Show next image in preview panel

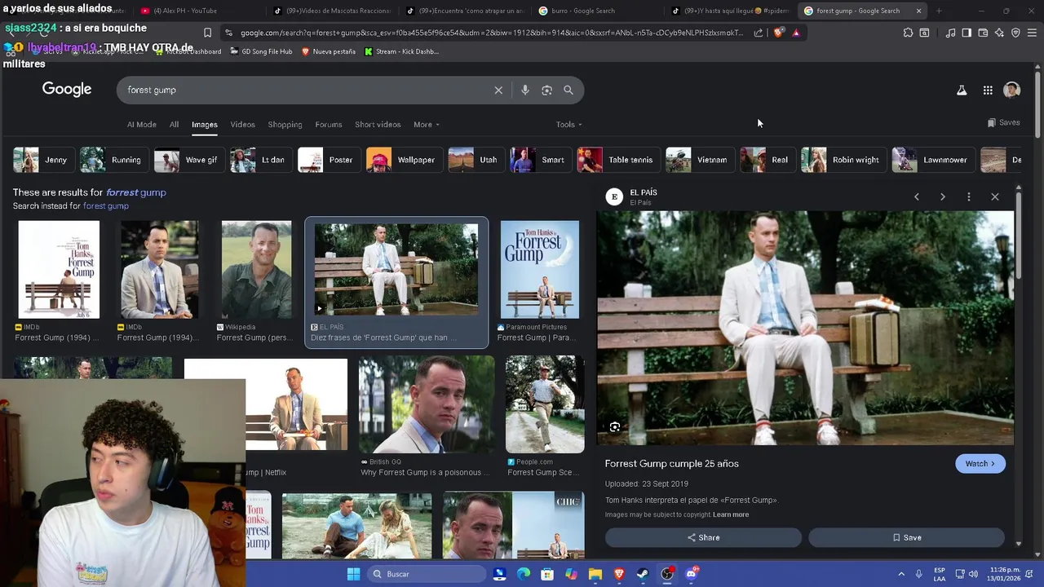coord(943,196)
